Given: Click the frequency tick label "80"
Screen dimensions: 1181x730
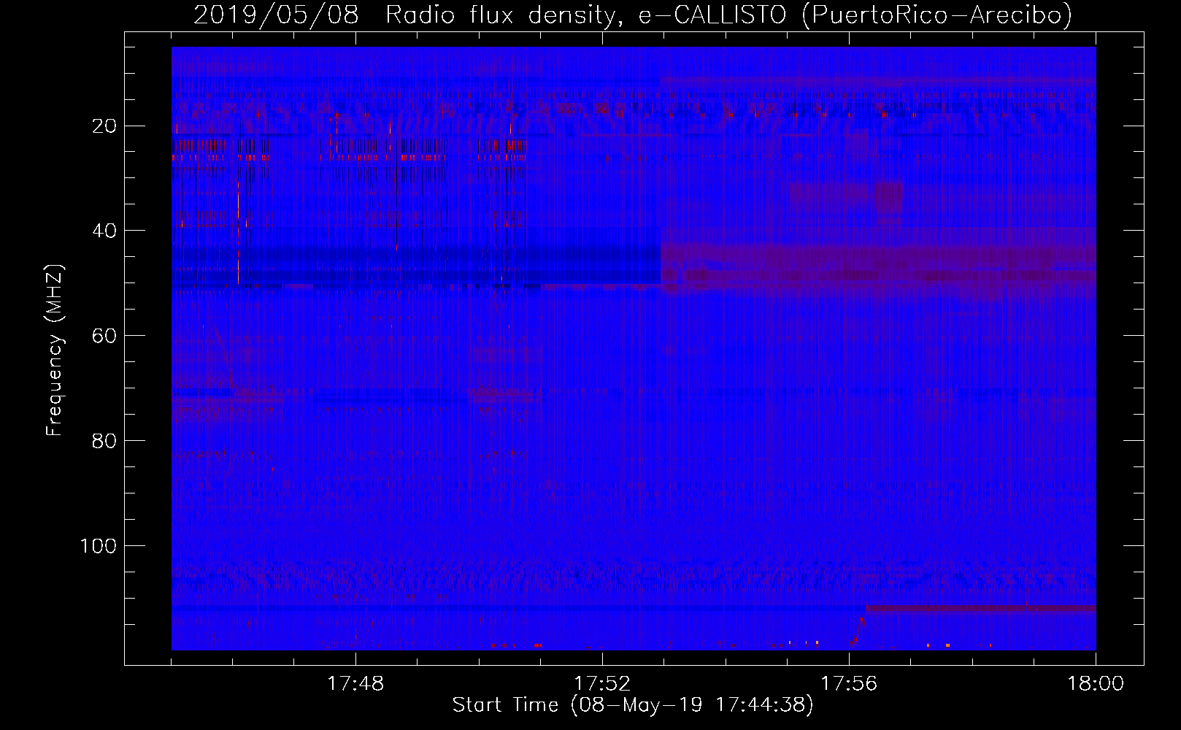Looking at the screenshot, I should click(104, 441).
